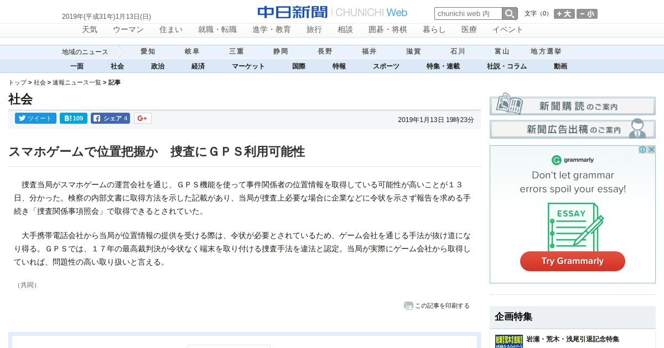Open 進学・教育 section
This screenshot has height=348, width=664.
(x=272, y=30)
